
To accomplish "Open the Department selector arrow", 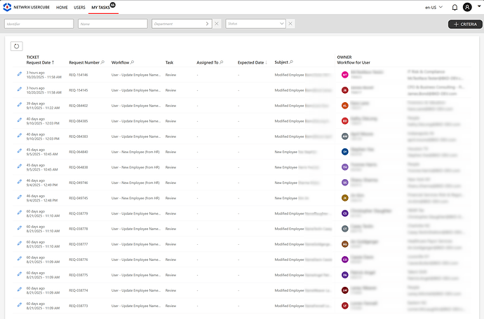I will pyautogui.click(x=207, y=24).
